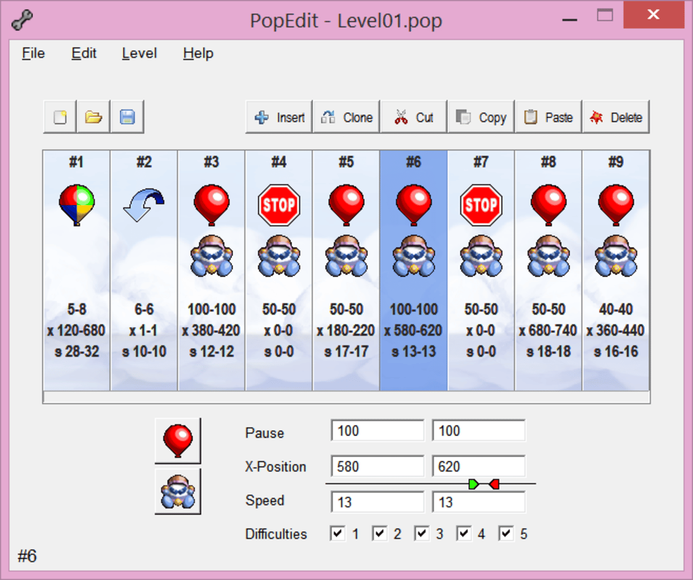Disable difficulty 5 checkbox
693x580 pixels.
[506, 533]
